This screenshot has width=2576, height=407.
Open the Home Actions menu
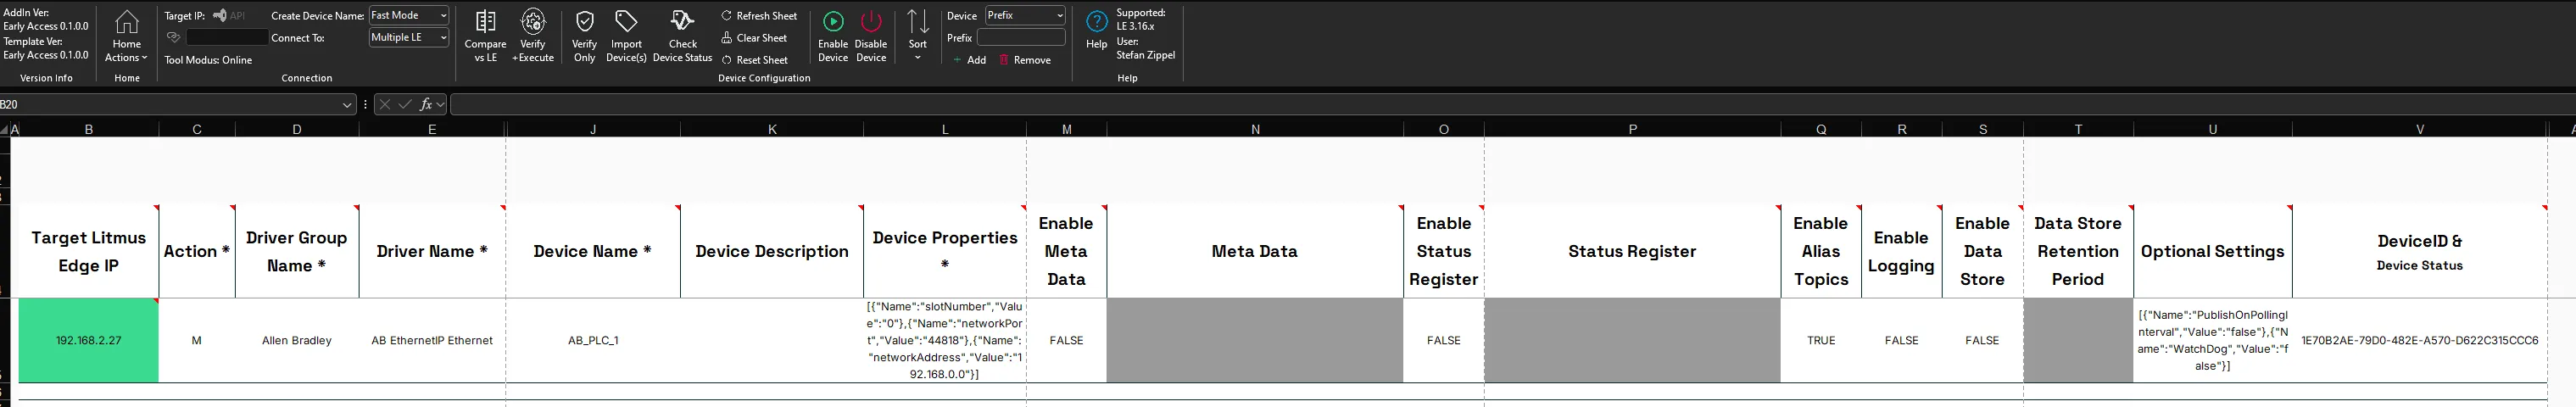126,37
